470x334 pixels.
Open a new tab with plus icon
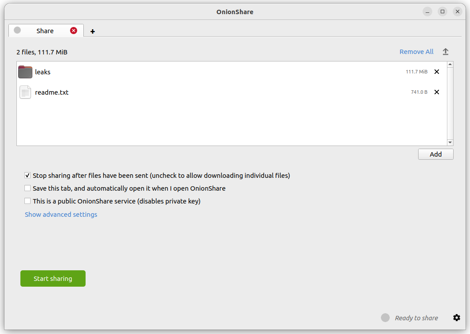93,31
